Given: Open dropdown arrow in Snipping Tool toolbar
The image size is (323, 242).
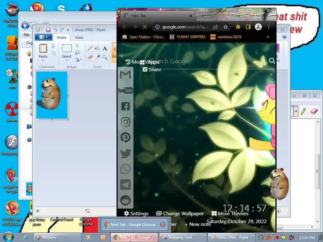Looking at the screenshot, I should 296,111.
